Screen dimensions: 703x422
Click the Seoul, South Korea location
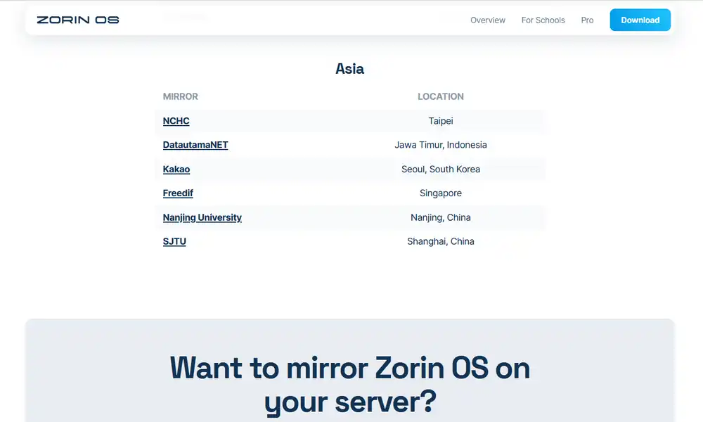tap(441, 169)
